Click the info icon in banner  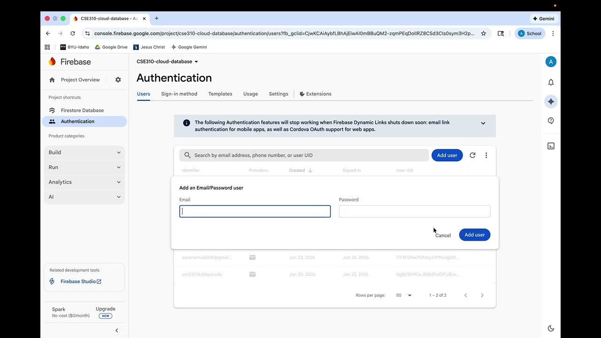click(186, 123)
